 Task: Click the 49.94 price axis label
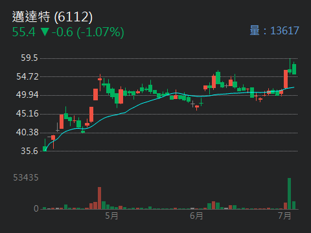tap(27, 95)
